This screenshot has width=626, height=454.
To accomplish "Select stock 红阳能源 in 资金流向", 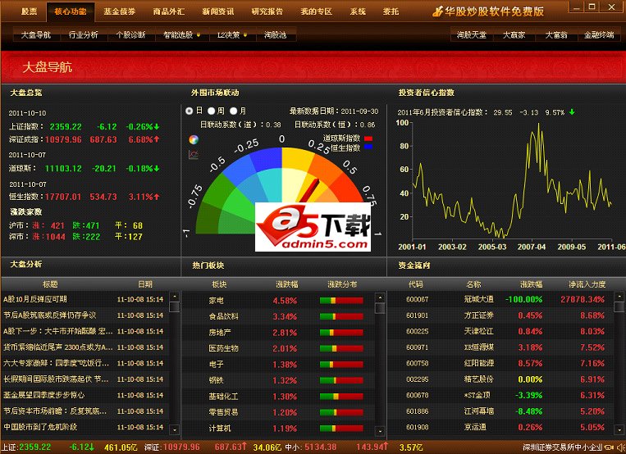I will coord(500,363).
